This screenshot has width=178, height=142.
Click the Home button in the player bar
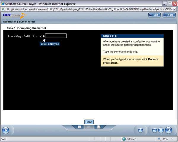(5, 130)
